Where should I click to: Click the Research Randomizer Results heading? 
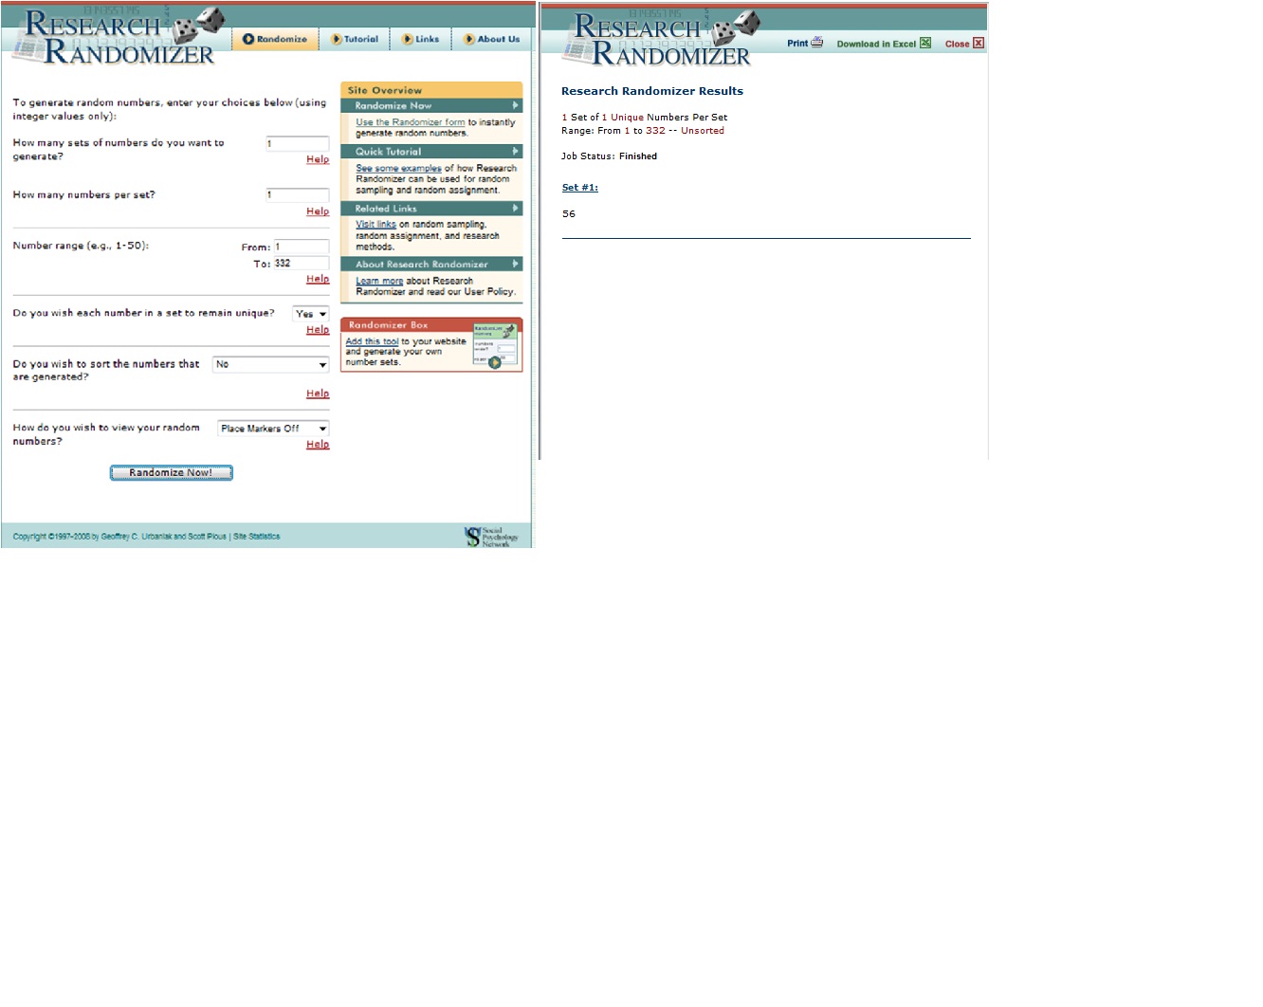pyautogui.click(x=652, y=91)
